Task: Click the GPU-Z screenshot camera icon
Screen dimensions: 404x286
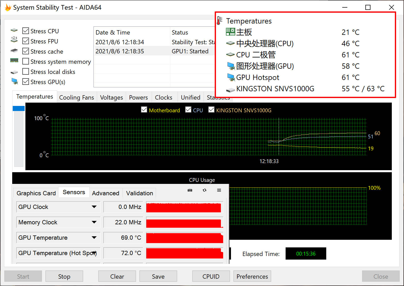Action: [x=190, y=190]
